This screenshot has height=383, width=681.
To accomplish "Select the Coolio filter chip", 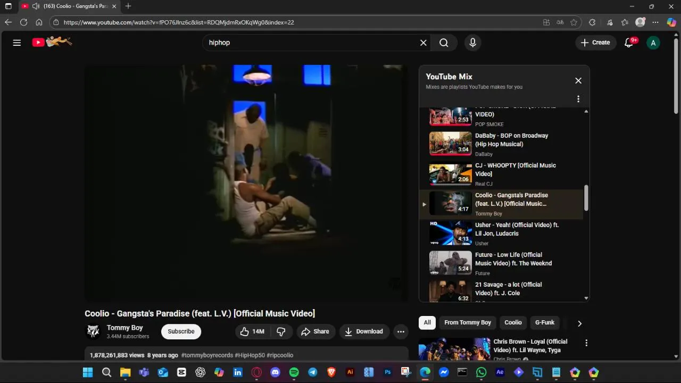I will click(513, 322).
